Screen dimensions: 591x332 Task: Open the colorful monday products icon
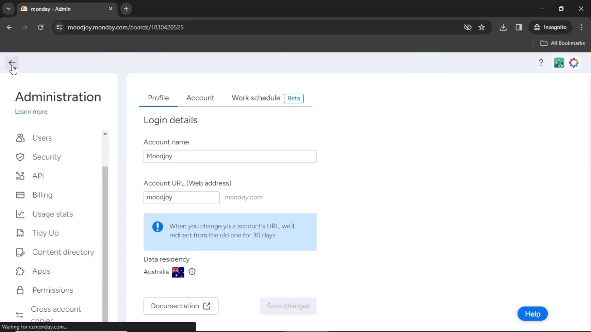coord(574,63)
